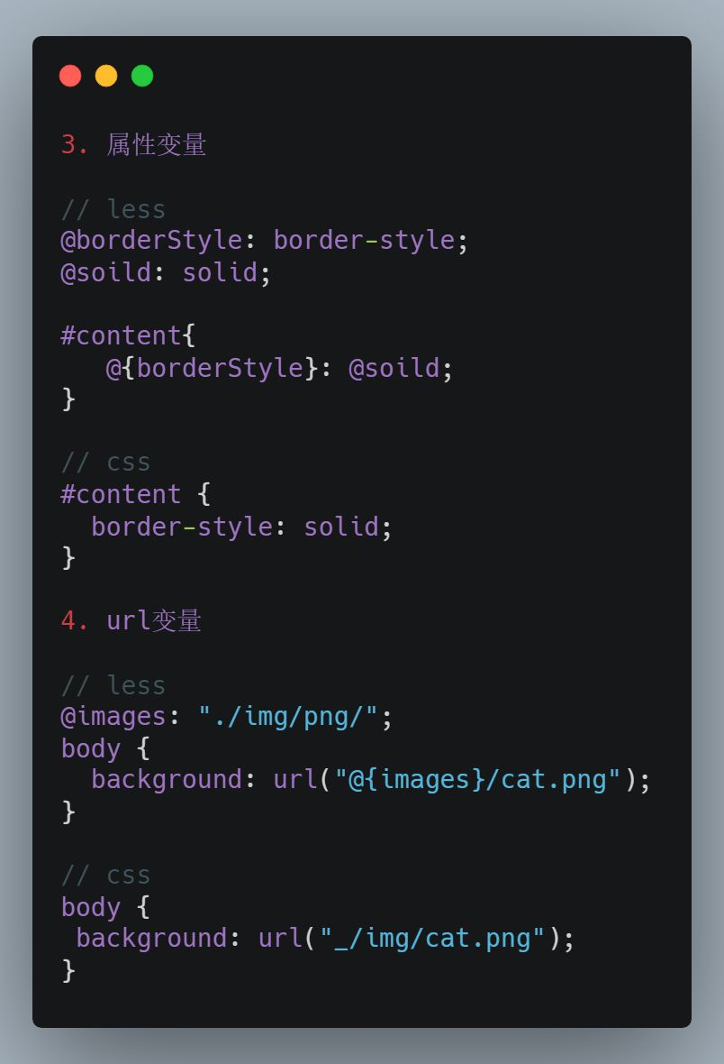This screenshot has width=724, height=1064.
Task: Click the "#content{" selector above @{borderStyle}
Action: pos(128,335)
